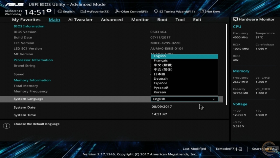Click +12V reading 12.096 V

pos(240,115)
